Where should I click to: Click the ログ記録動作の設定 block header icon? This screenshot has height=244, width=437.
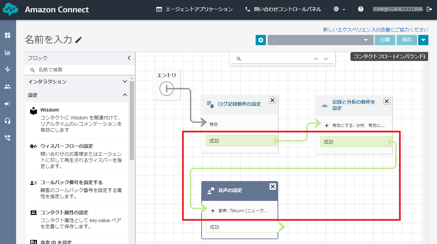tap(210, 104)
